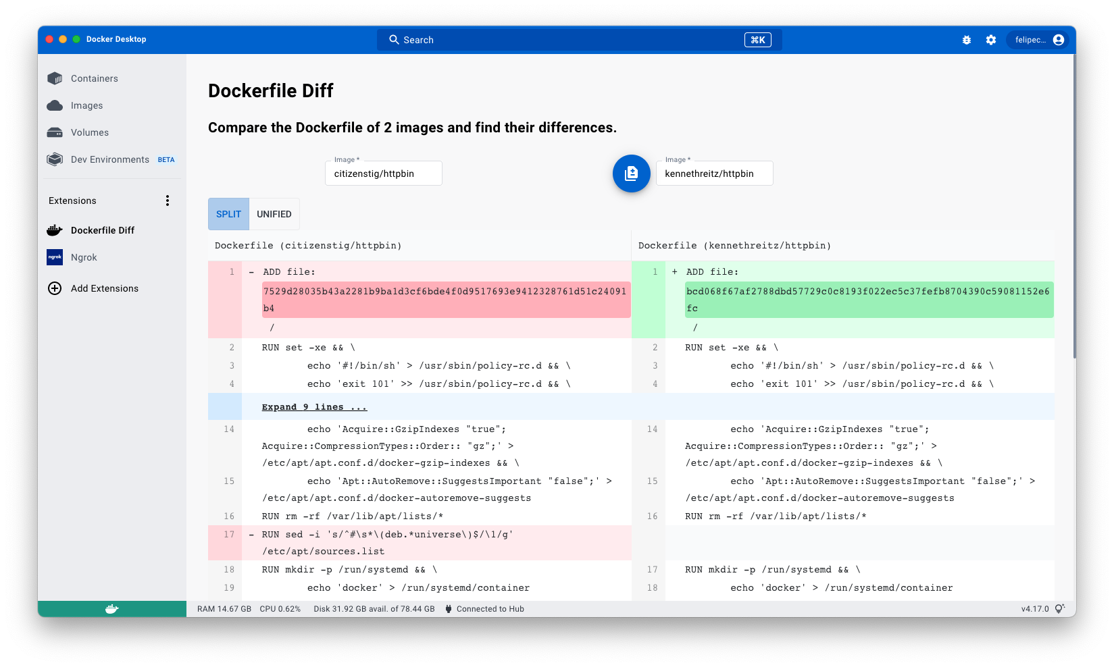Viewport: 1114px width, 667px height.
Task: Click RAM 14.67 GB status entry
Action: (x=224, y=609)
